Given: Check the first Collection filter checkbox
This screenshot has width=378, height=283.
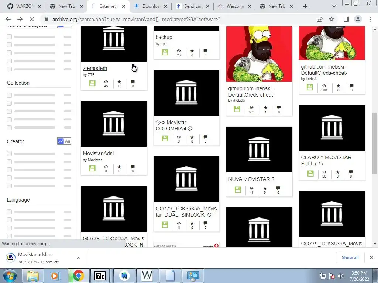Looking at the screenshot, I should click(9, 95).
